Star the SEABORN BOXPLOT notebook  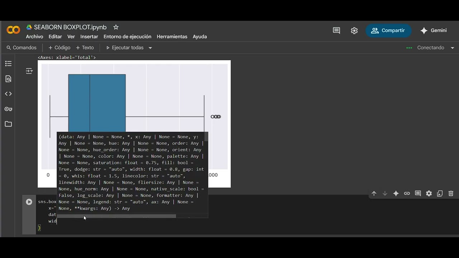pos(116,27)
